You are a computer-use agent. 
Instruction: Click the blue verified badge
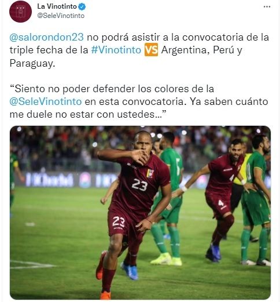[x=82, y=7]
